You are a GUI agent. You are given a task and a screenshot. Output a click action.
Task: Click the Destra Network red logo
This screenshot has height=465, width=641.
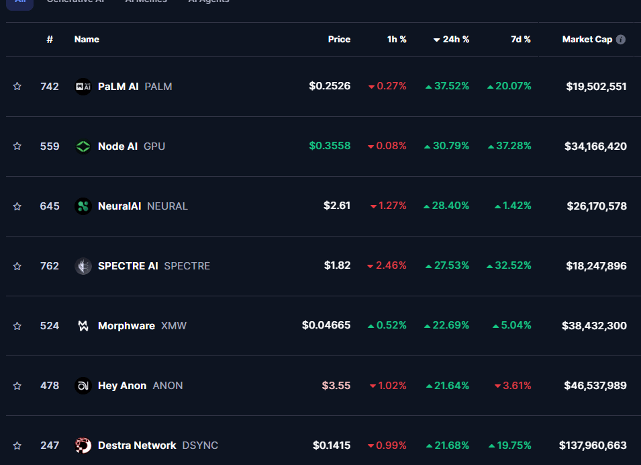pyautogui.click(x=83, y=446)
